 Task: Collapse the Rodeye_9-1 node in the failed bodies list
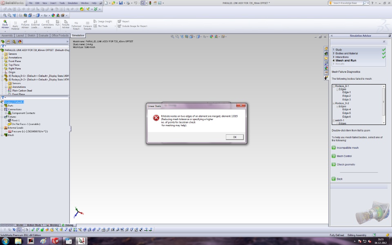[x=334, y=86]
